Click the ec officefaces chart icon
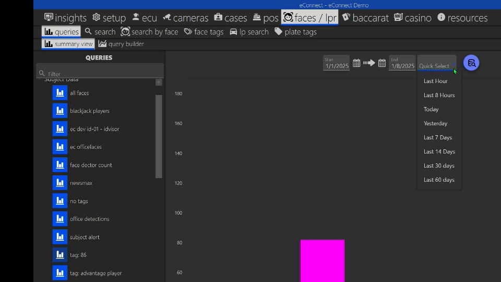This screenshot has height=282, width=501. pos(59,147)
